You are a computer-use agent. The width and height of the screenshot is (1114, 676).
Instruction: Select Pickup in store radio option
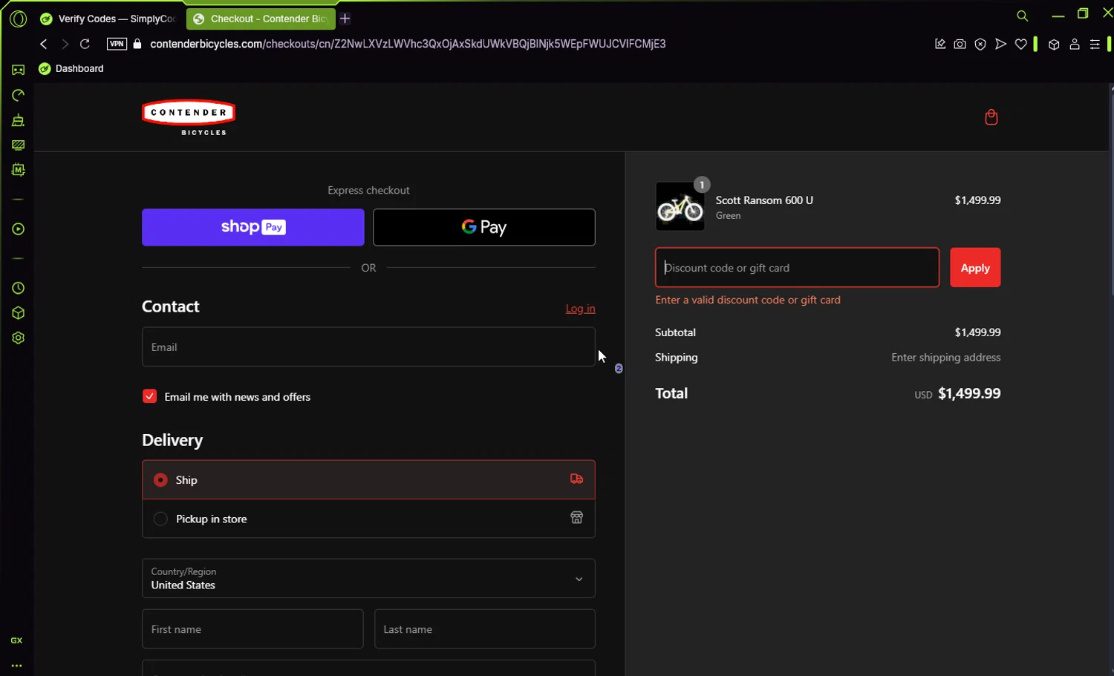(x=160, y=519)
